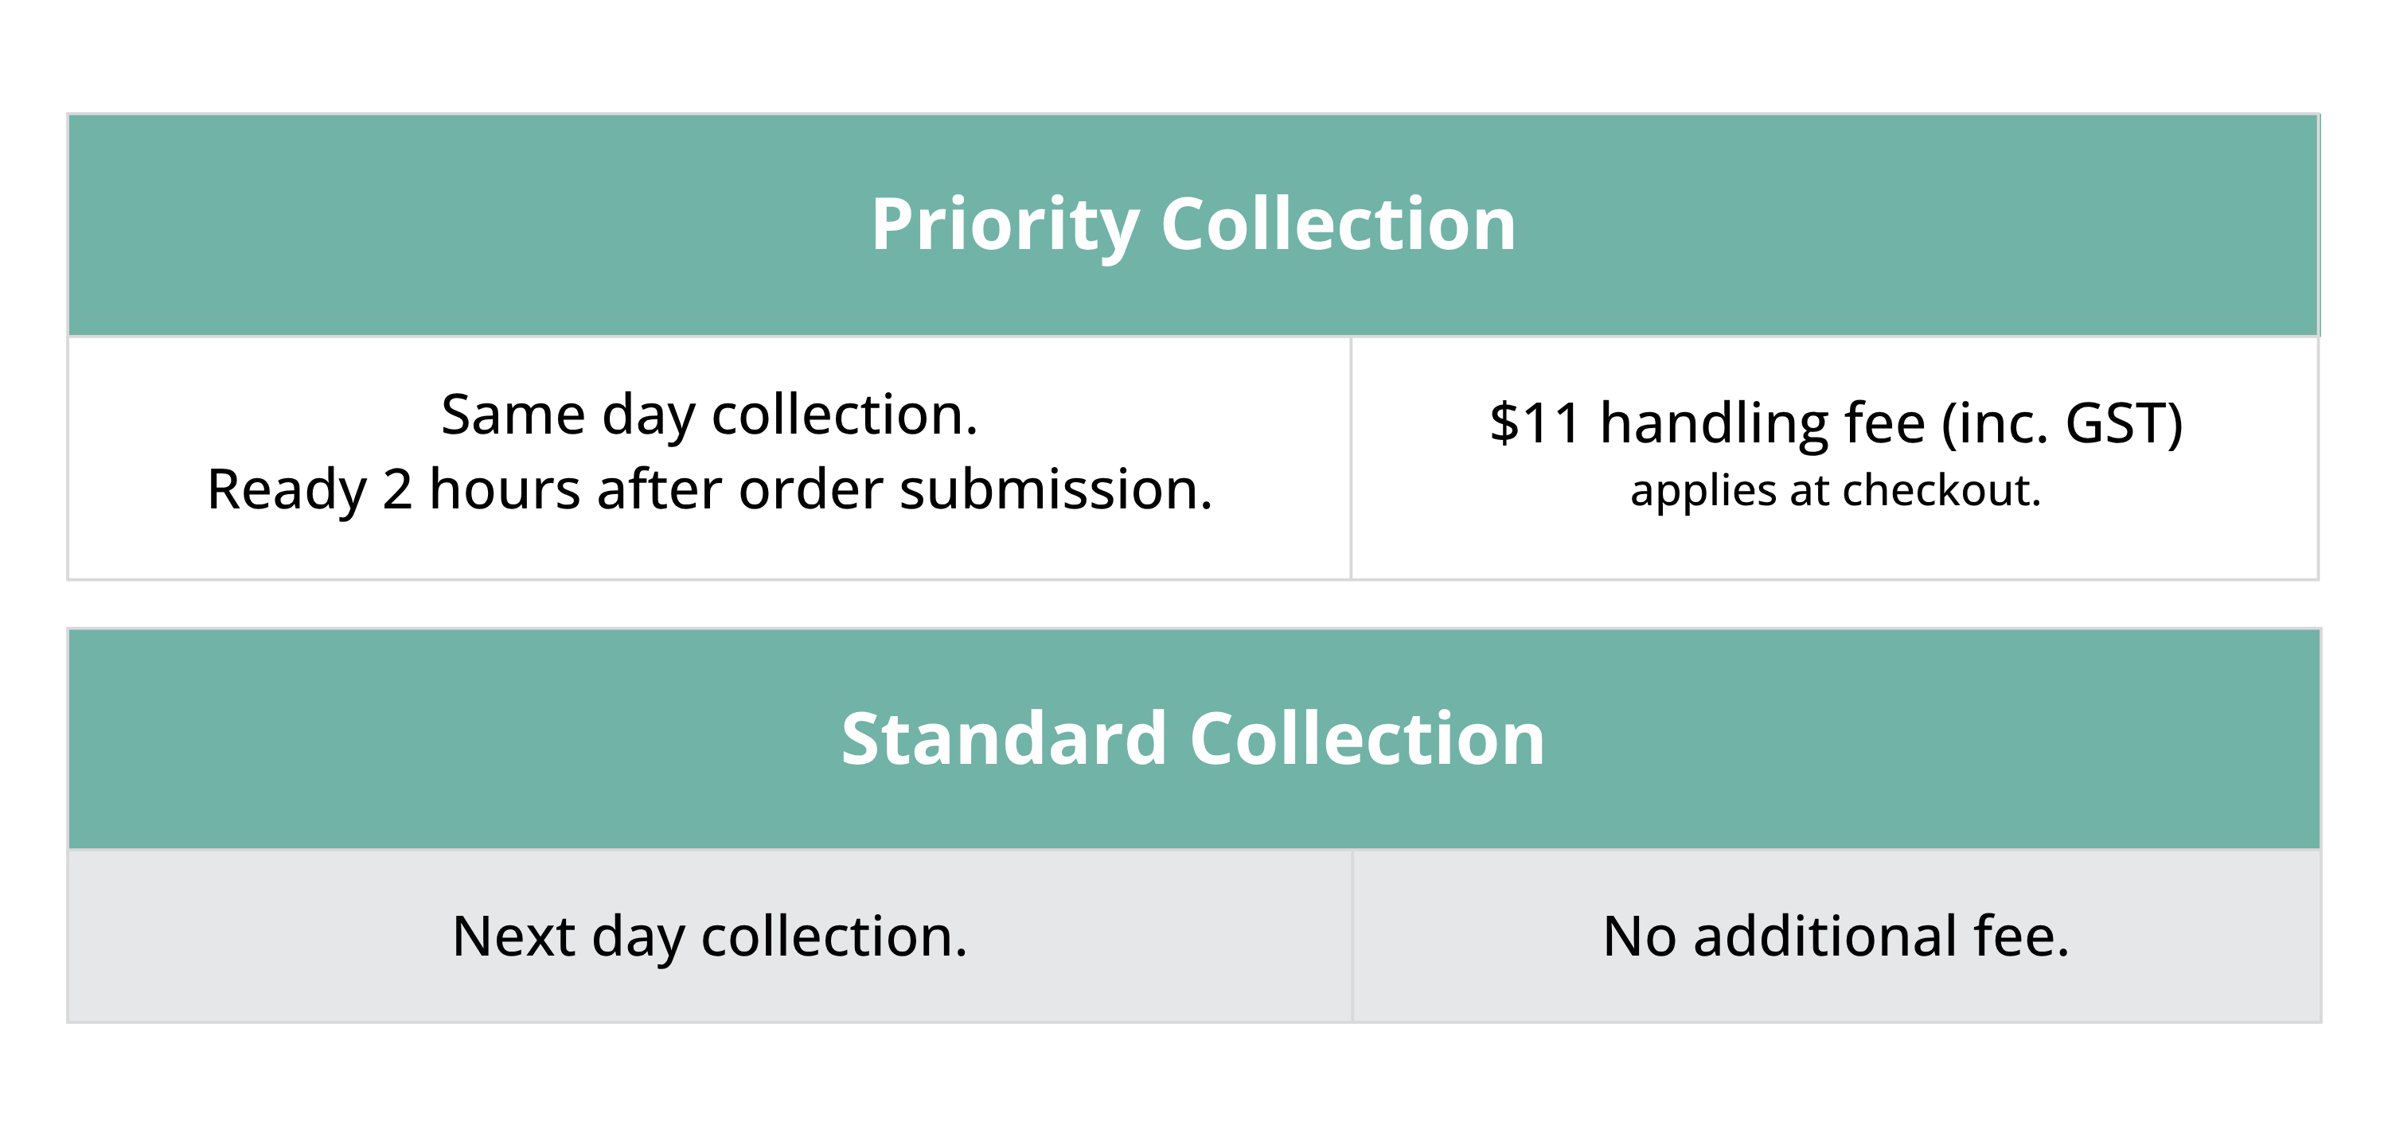The height and width of the screenshot is (1137, 2388).
Task: Click the "$11" amount
Action: 1534,422
